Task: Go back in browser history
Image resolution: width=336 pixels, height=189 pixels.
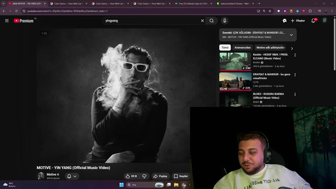Action: click(4, 11)
